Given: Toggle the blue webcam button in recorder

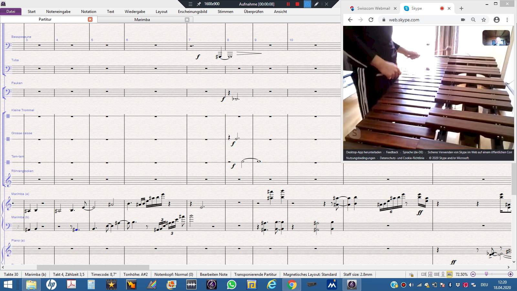Looking at the screenshot, I should [x=307, y=4].
